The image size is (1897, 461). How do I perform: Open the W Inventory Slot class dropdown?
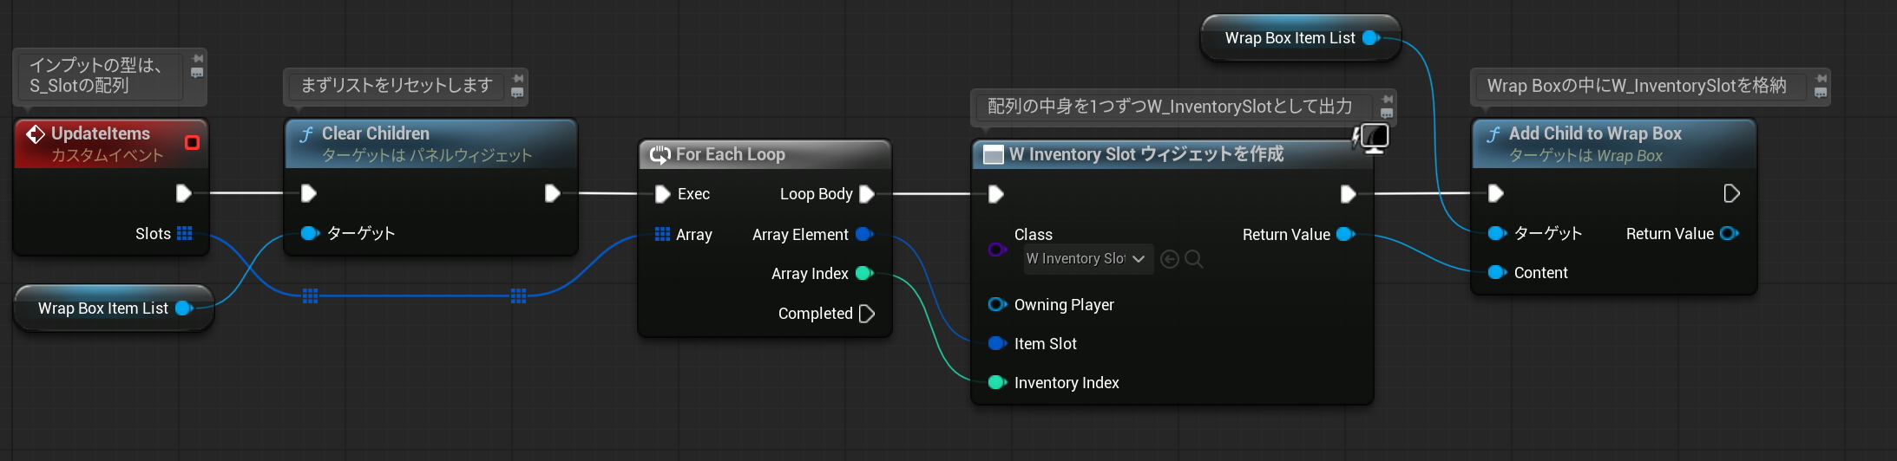(1088, 259)
